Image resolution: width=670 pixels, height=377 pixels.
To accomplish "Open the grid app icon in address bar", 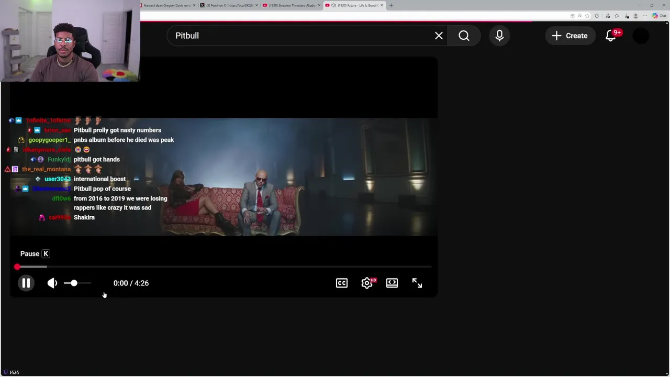I will [573, 16].
